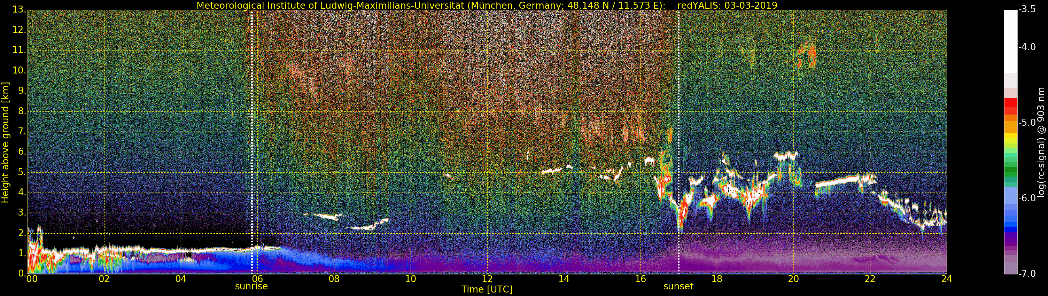Click the 'Height above ground [km]' axis label

coord(5,142)
